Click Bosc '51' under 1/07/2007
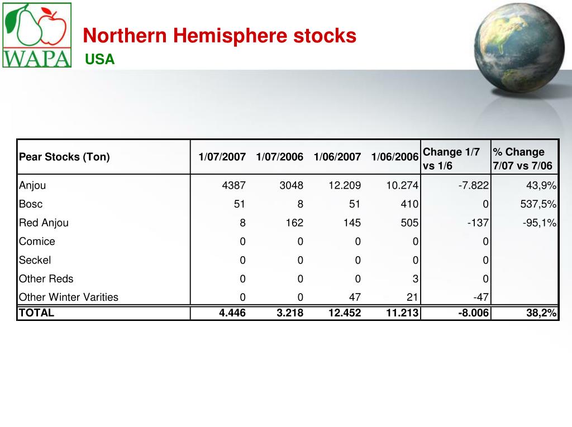This screenshot has height=427, width=572. pyautogui.click(x=240, y=204)
